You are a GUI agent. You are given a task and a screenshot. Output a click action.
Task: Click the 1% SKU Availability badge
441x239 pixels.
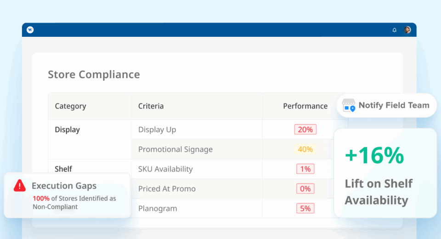point(305,169)
